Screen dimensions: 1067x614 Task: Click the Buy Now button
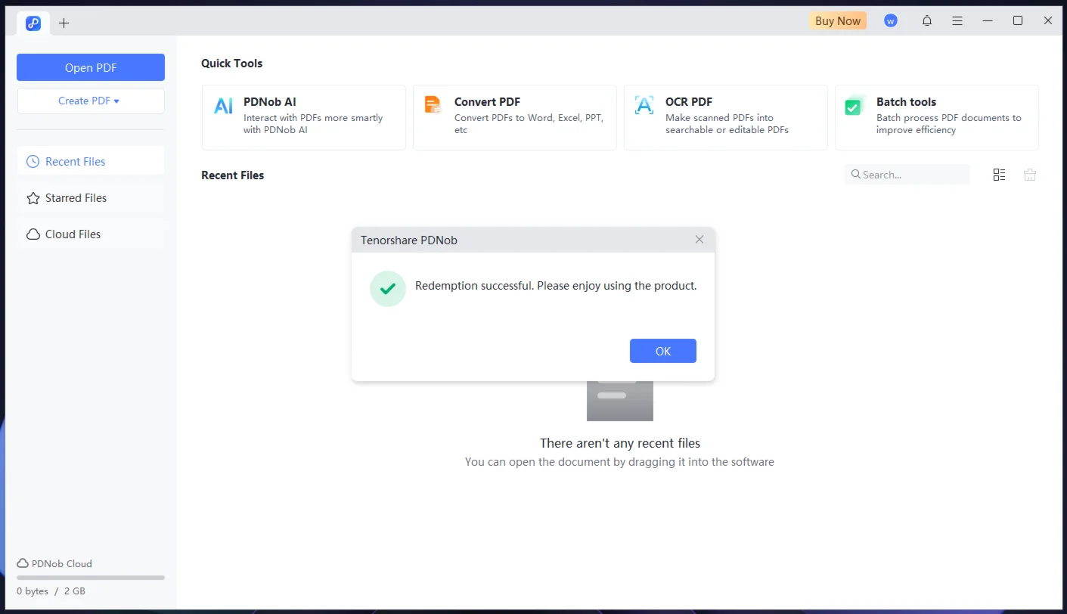pos(837,21)
